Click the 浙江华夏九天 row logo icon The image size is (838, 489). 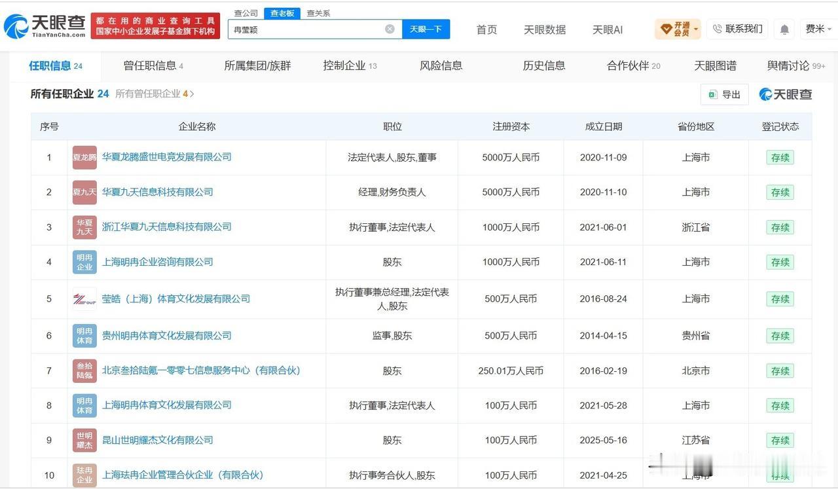[x=84, y=227]
